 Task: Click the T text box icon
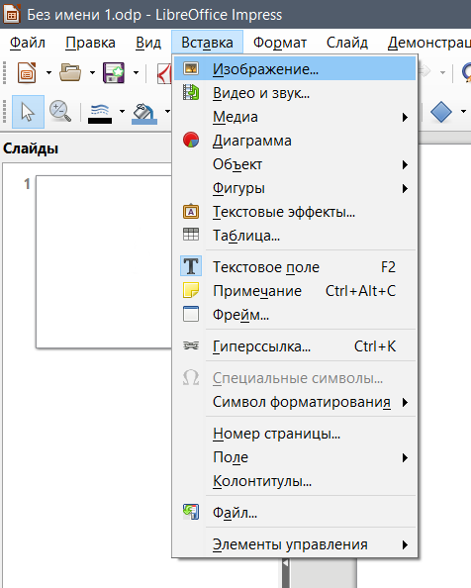tap(191, 266)
